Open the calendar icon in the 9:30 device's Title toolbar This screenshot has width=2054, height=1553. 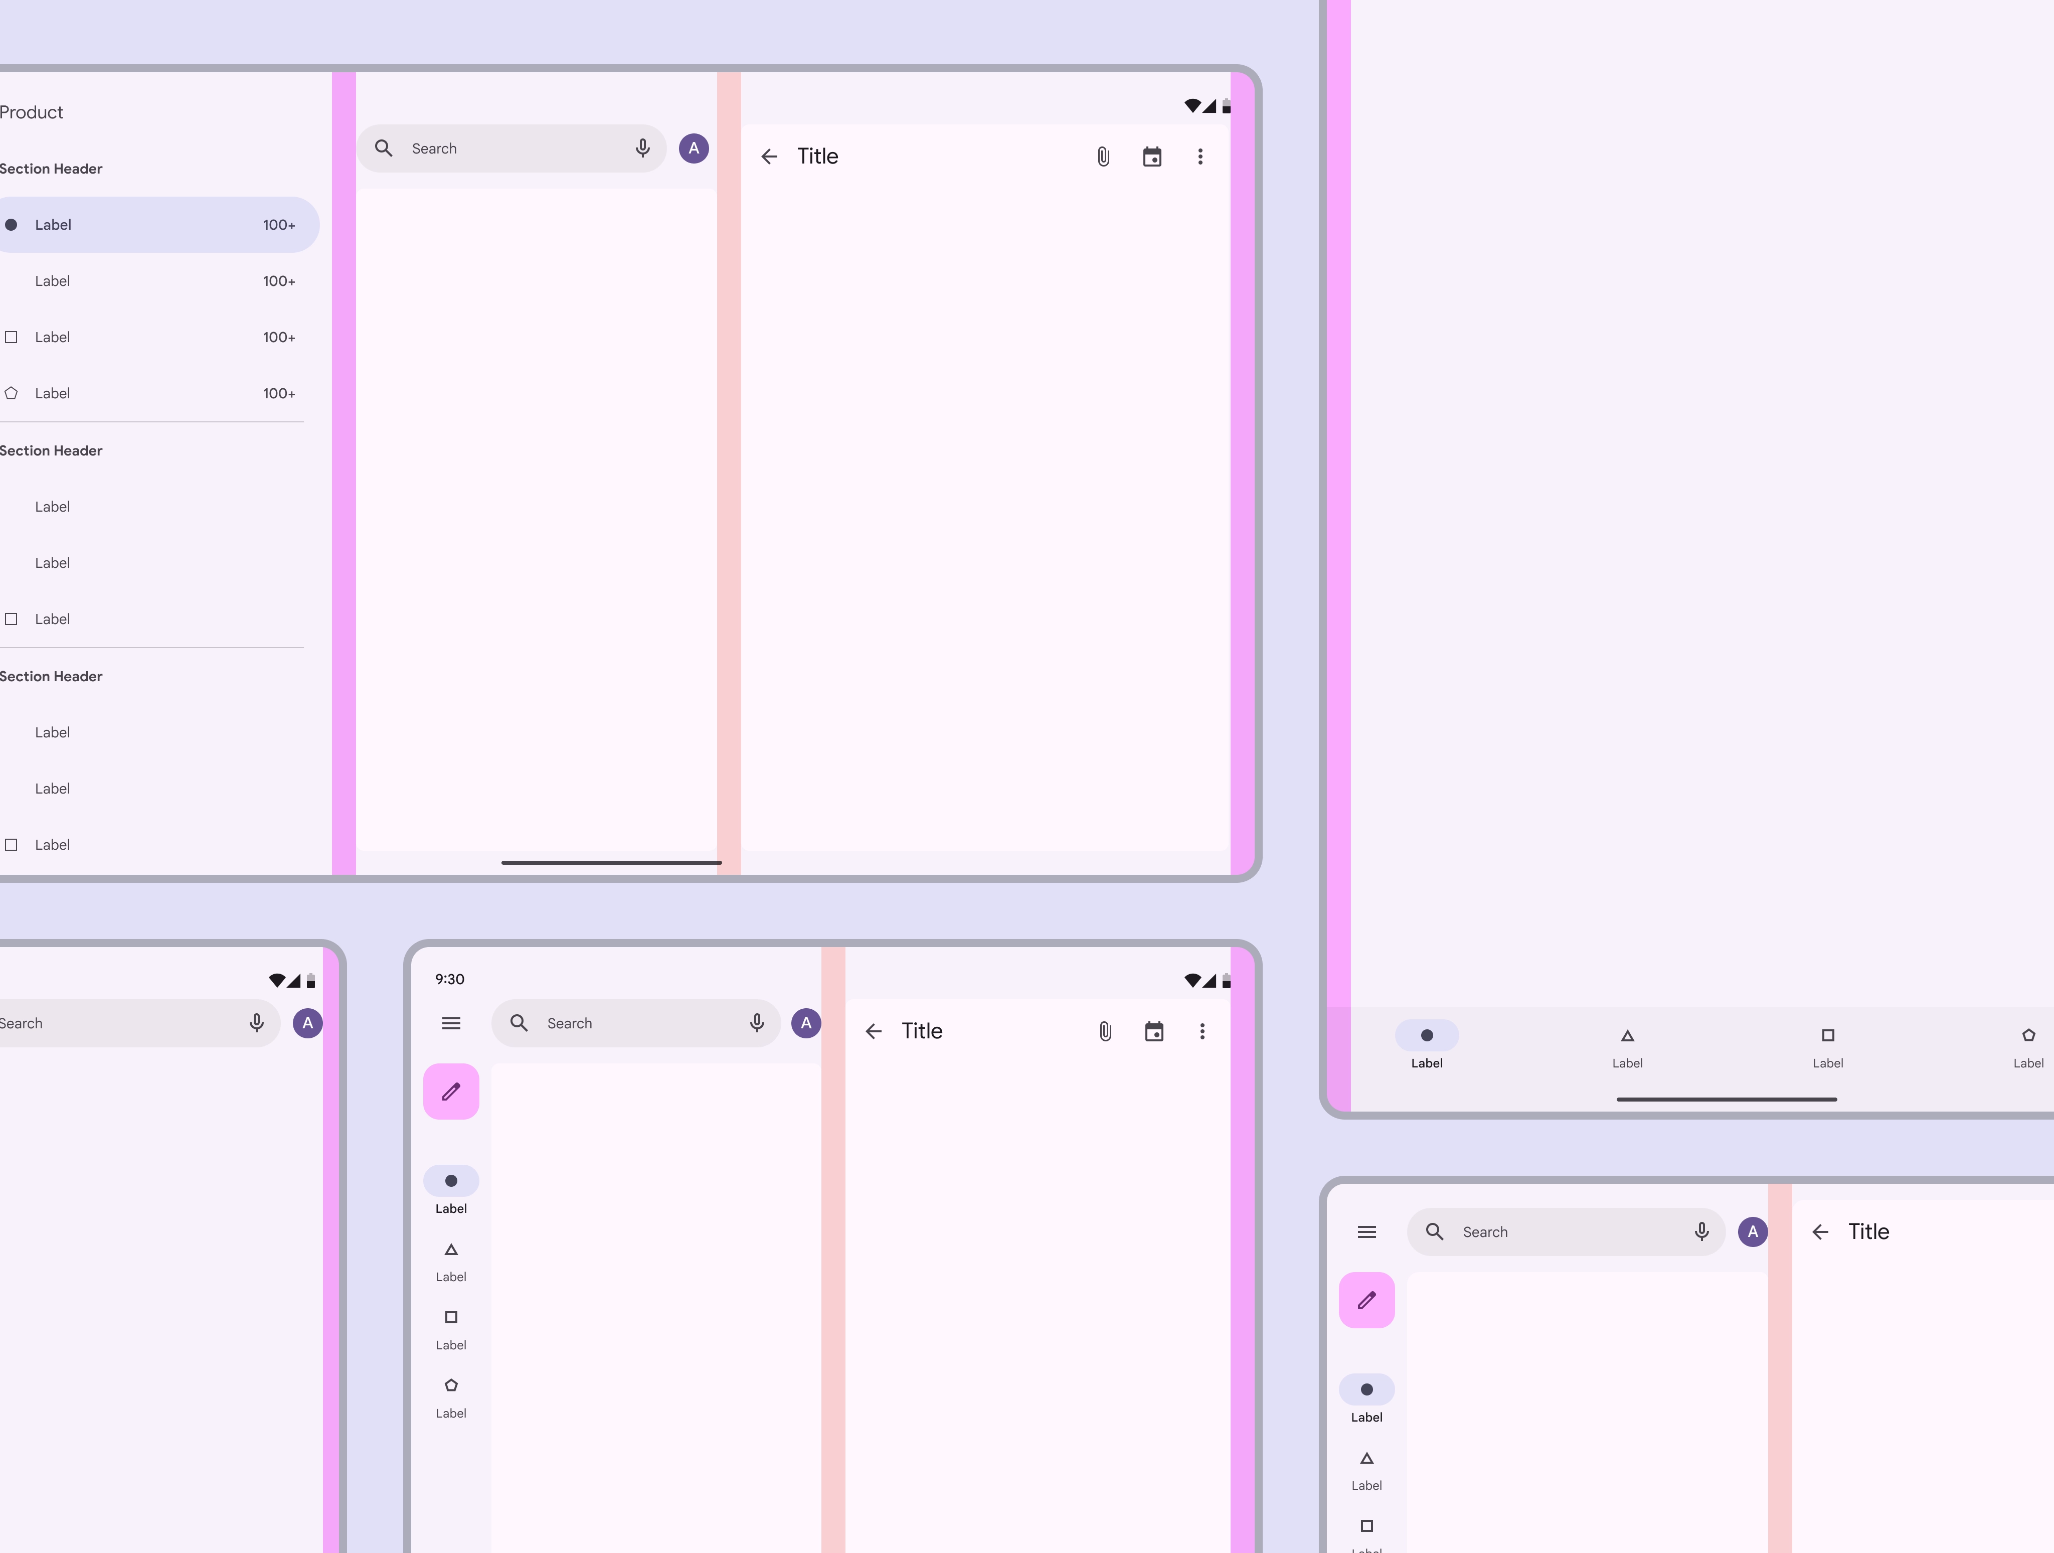[1154, 1031]
